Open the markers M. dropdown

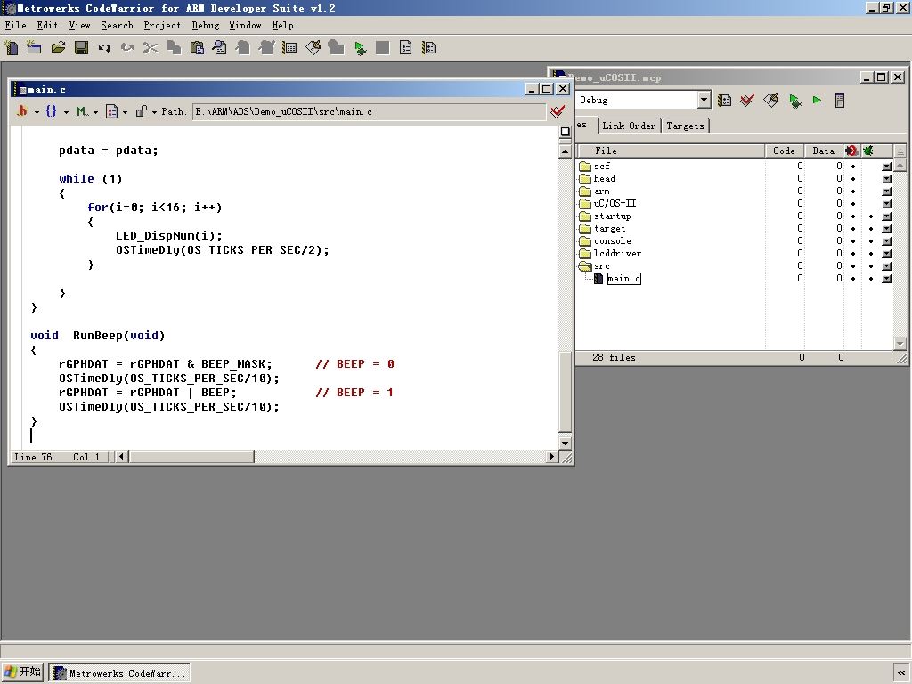click(86, 111)
